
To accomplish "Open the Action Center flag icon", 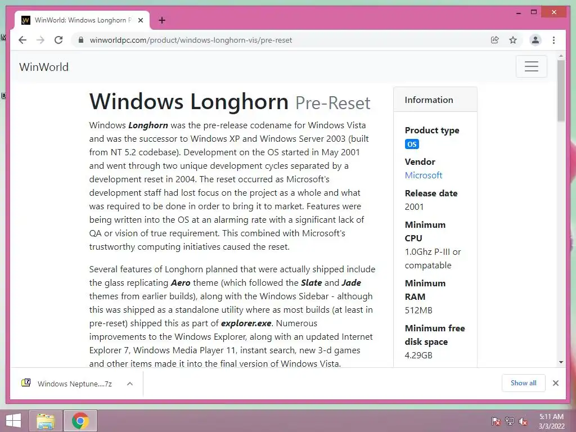I will [x=496, y=421].
